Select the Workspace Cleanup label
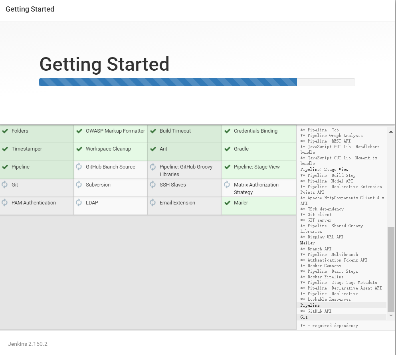This screenshot has width=396, height=355. 108,149
